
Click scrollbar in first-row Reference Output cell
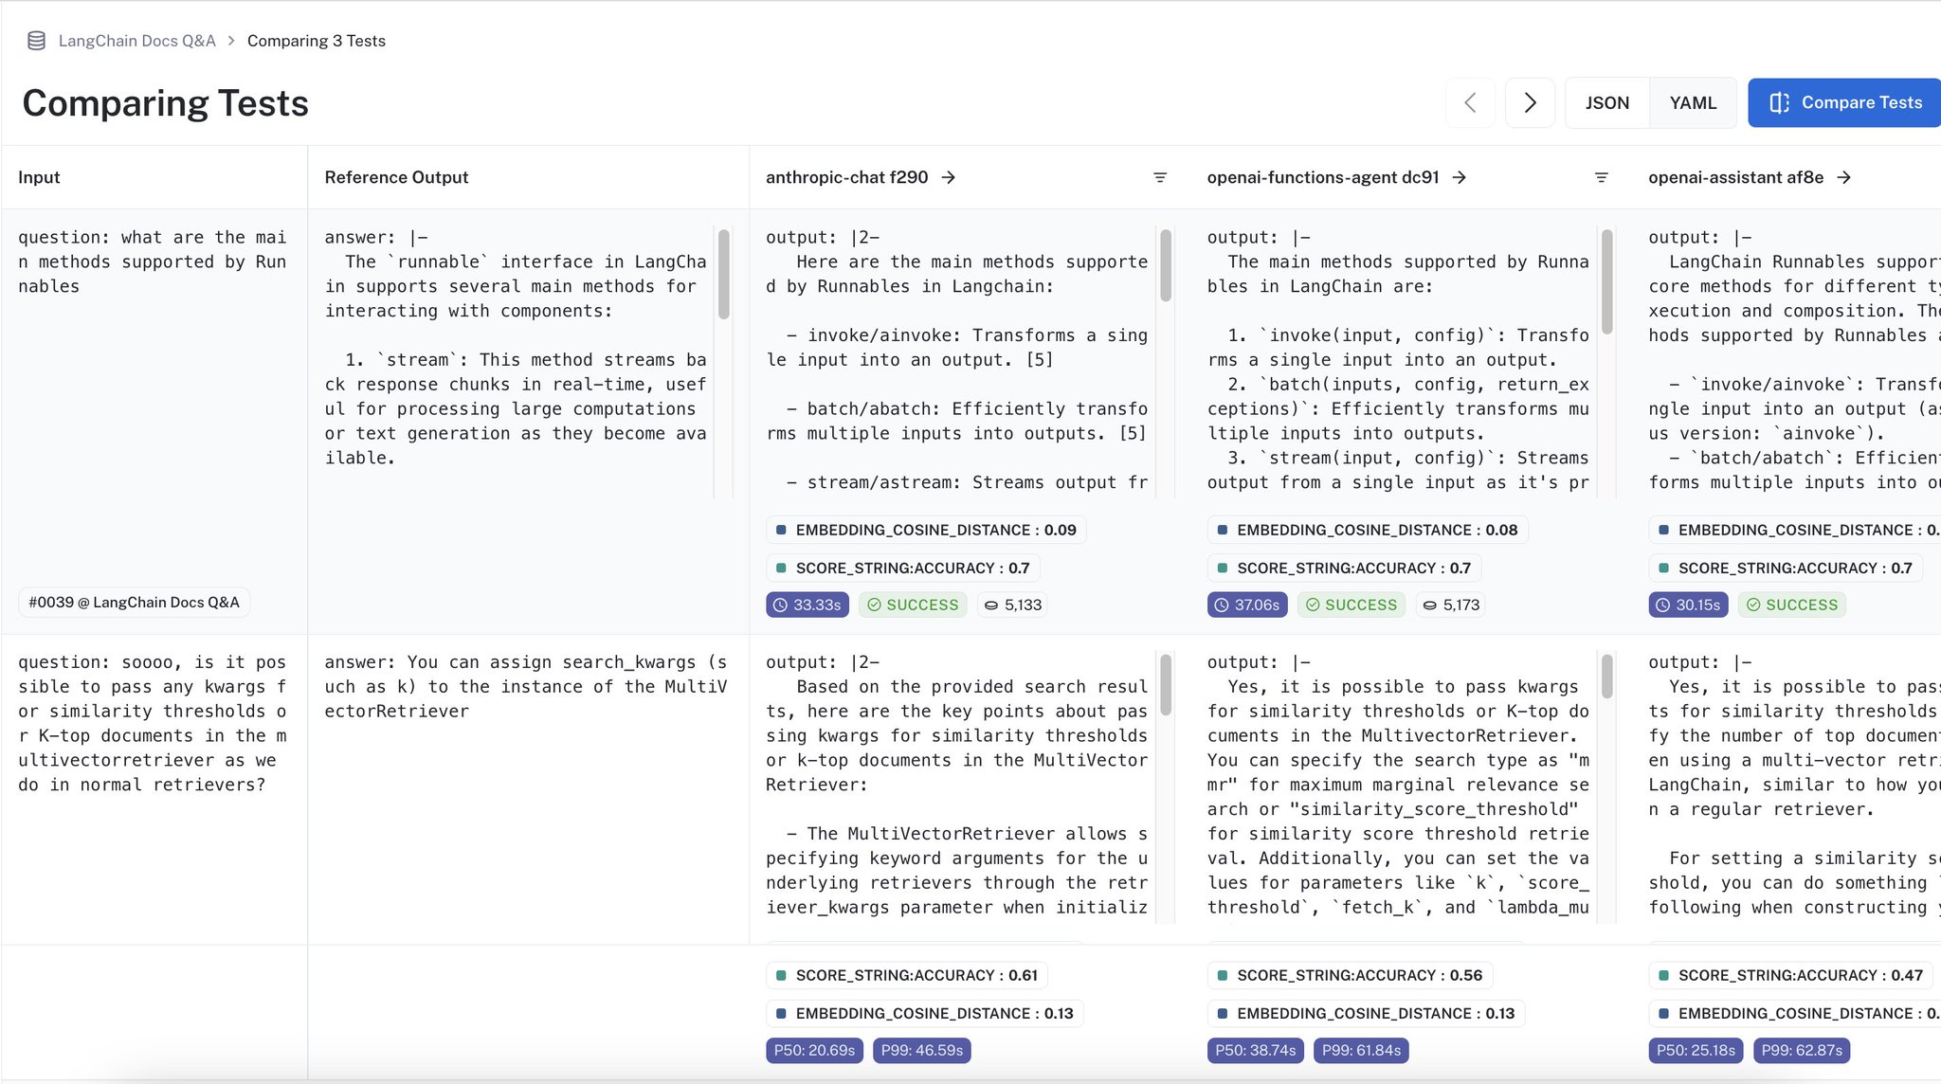(724, 274)
